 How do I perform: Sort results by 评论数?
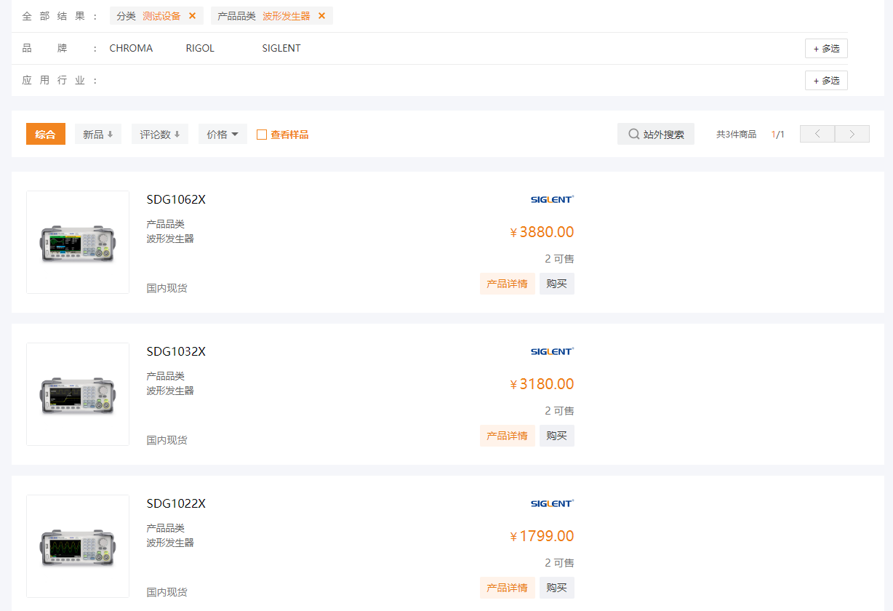(160, 134)
